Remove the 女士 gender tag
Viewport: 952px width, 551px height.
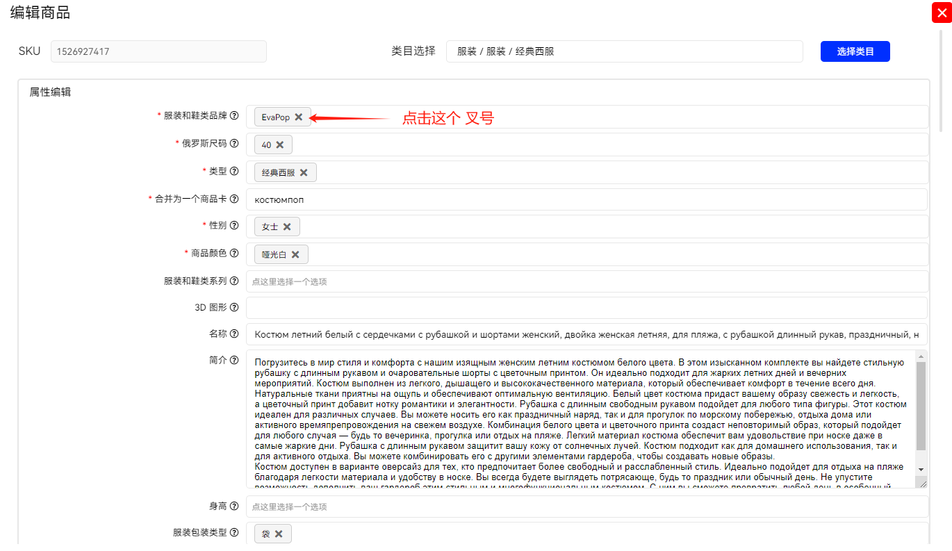(x=287, y=227)
